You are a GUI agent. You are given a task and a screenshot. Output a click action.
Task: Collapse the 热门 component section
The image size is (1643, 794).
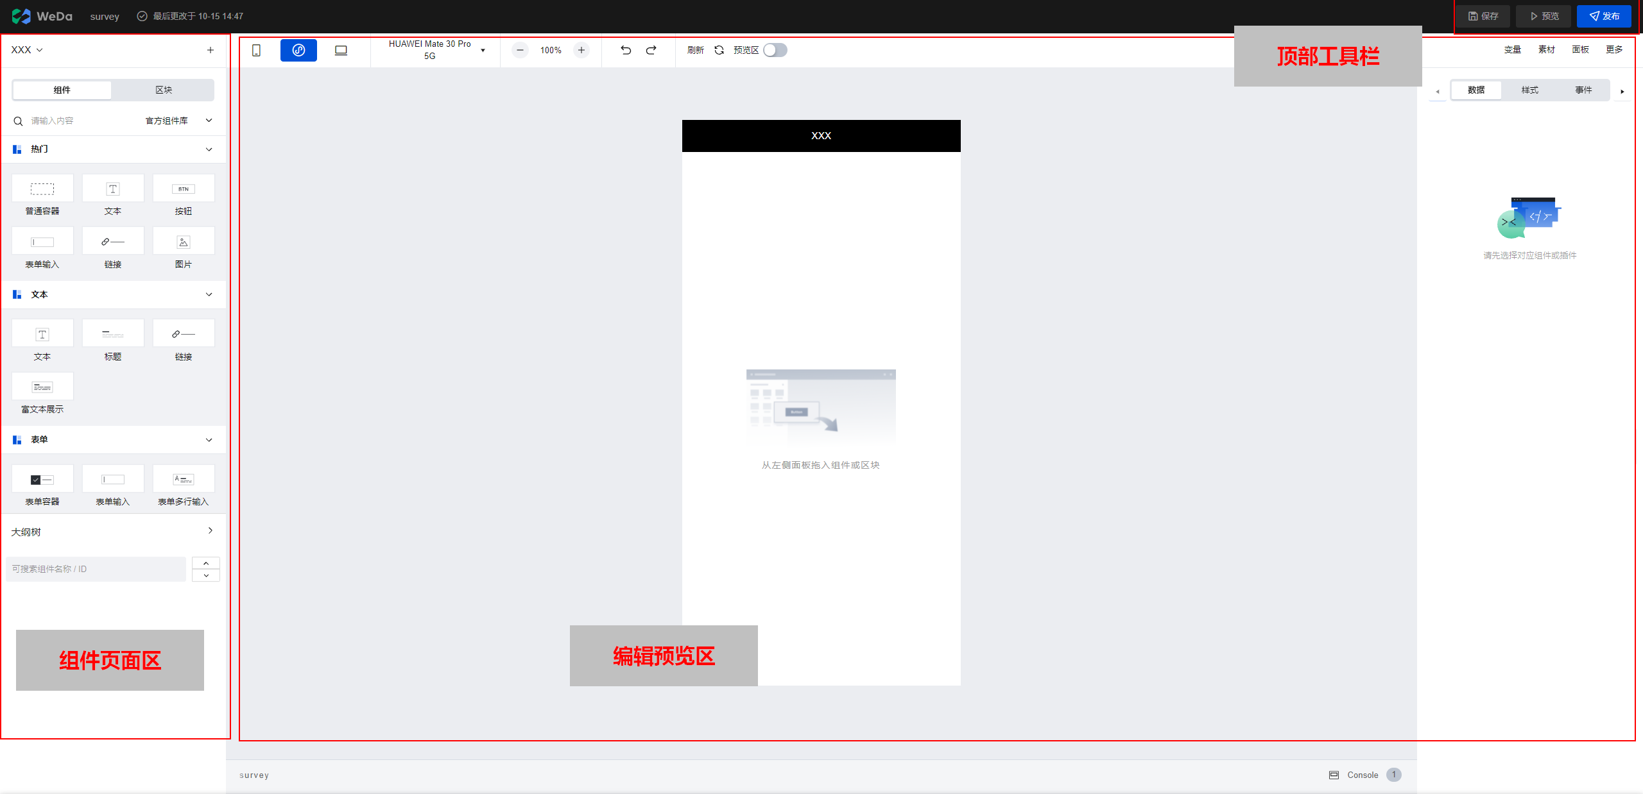pos(209,149)
